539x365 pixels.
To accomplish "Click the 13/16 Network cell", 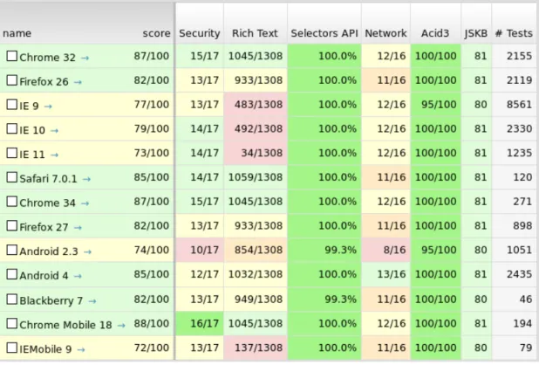I will [385, 274].
